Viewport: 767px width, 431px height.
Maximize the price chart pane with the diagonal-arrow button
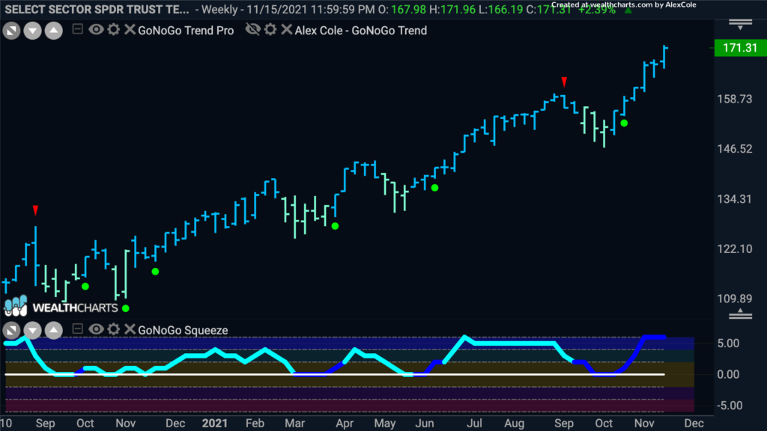tap(12, 31)
